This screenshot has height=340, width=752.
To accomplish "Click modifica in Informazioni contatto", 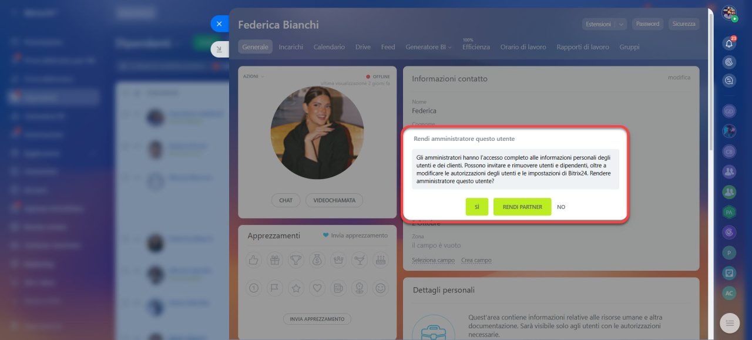I will (679, 78).
